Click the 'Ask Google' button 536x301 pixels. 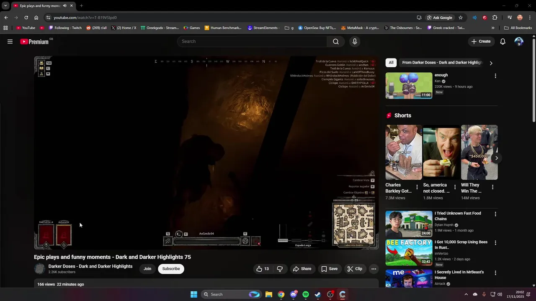click(x=440, y=18)
